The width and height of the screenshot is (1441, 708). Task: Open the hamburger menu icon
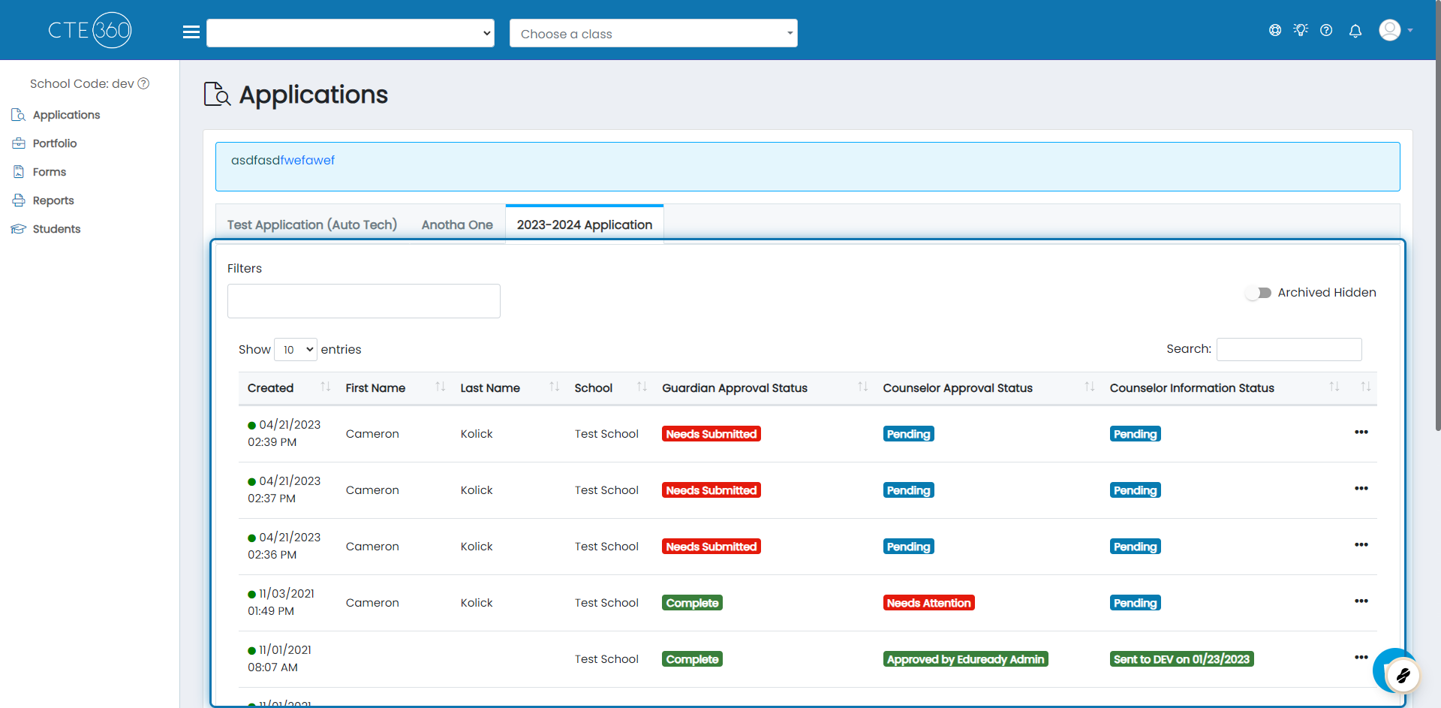(x=191, y=32)
